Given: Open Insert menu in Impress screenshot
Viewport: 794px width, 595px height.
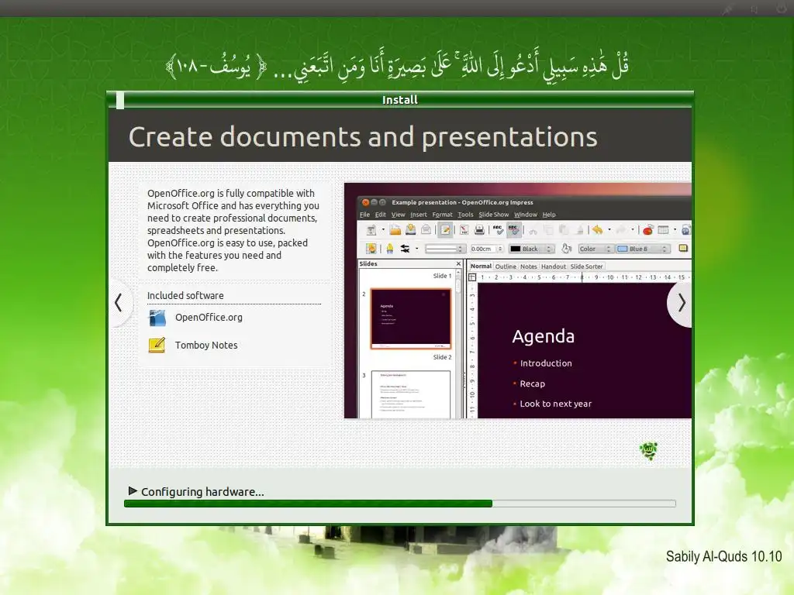Looking at the screenshot, I should [x=418, y=215].
